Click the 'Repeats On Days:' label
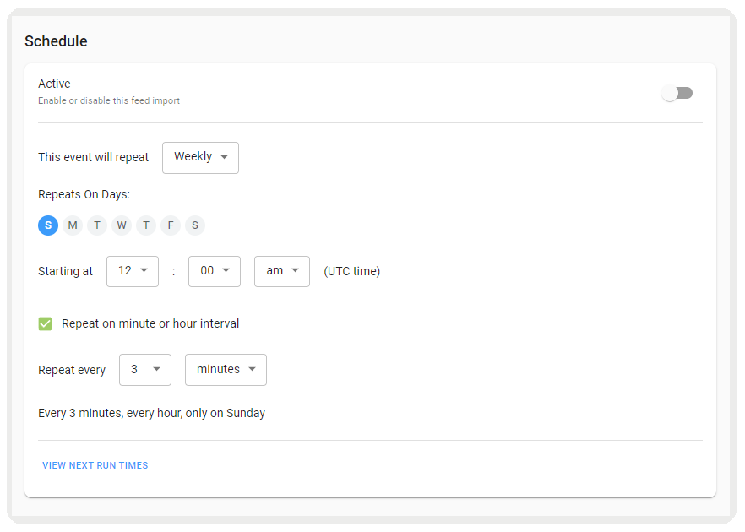Image resolution: width=745 pixels, height=532 pixels. click(84, 195)
